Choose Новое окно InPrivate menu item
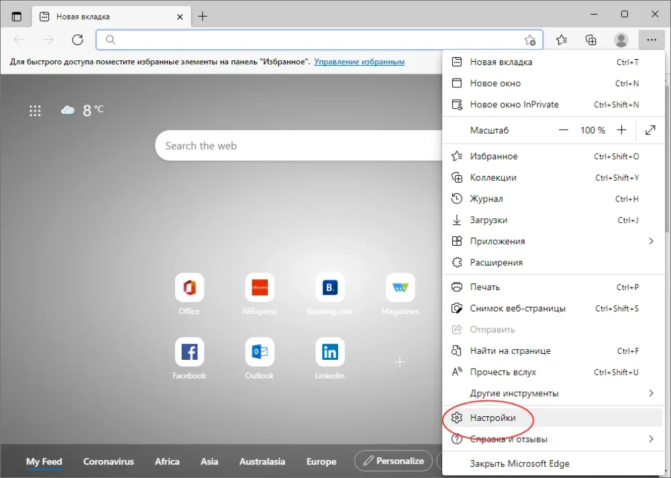The height and width of the screenshot is (478, 671). tap(514, 105)
